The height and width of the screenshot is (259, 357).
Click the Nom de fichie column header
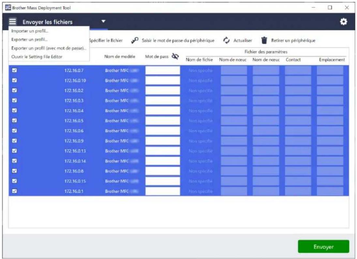coord(199,59)
